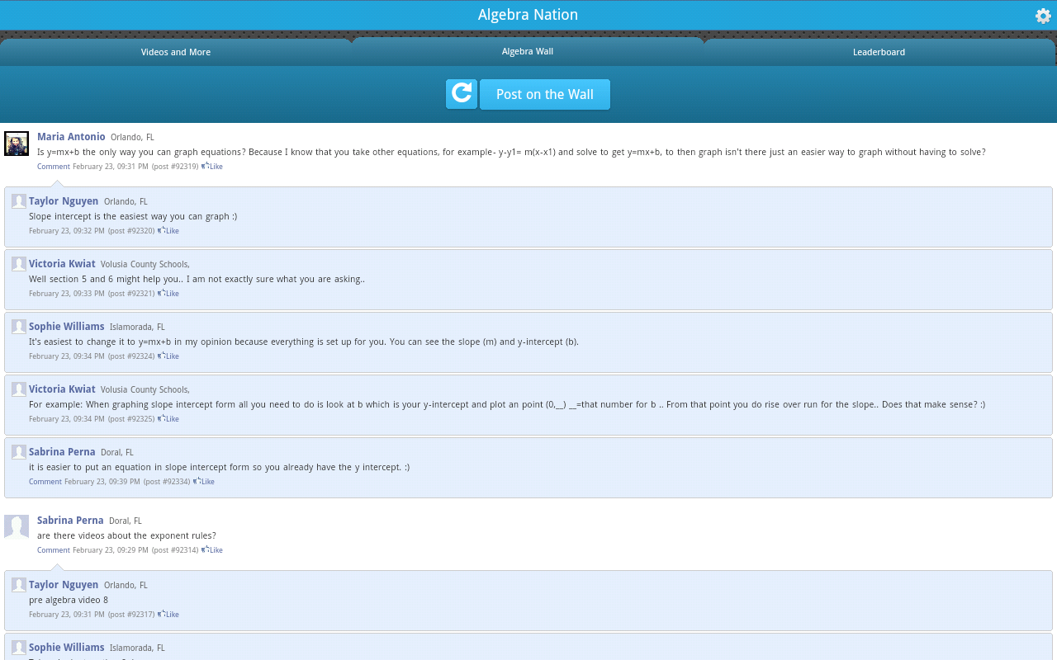Open Victoria Kwiat's name on the 'For example' reply
Image resolution: width=1057 pixels, height=660 pixels.
(x=62, y=389)
